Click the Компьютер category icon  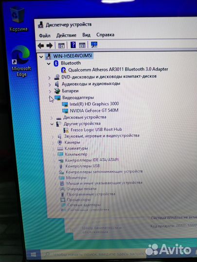[60, 154]
